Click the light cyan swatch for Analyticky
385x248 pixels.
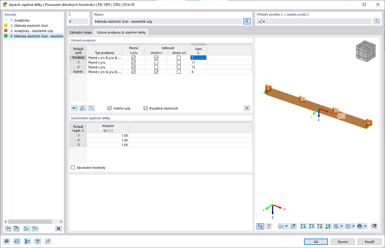(x=6, y=20)
